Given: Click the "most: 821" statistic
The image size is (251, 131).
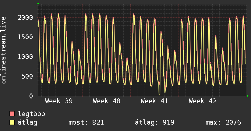Looking at the screenshot, I should [86, 122].
